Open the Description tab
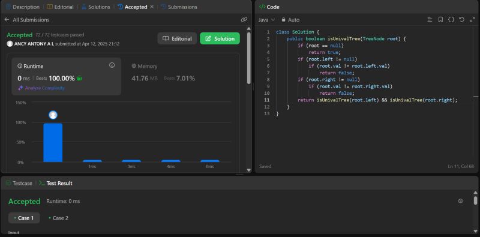Image resolution: width=480 pixels, height=237 pixels. [x=23, y=7]
